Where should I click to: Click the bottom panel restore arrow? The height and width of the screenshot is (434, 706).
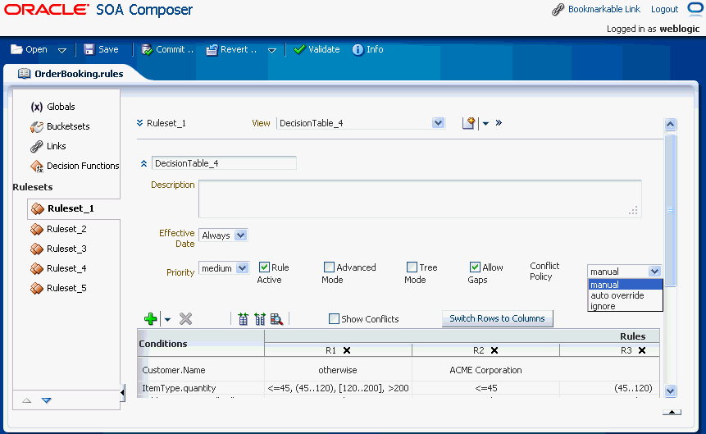tap(672, 412)
